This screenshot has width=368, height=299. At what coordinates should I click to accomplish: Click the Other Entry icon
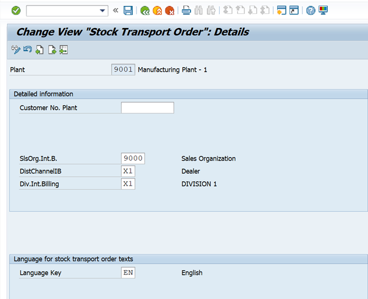click(x=63, y=50)
